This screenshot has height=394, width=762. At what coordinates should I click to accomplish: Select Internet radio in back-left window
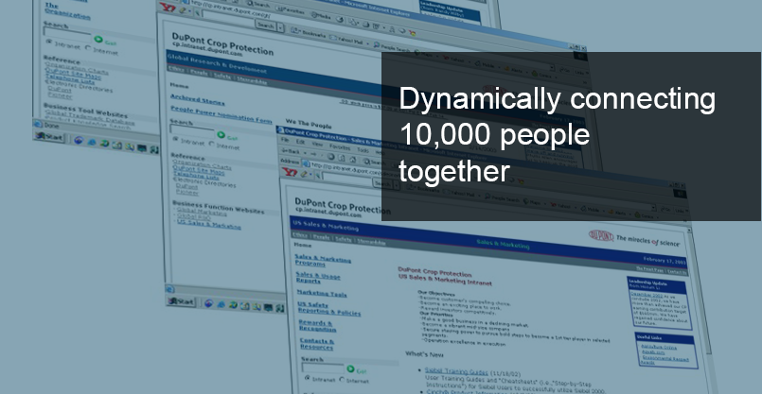coord(87,47)
